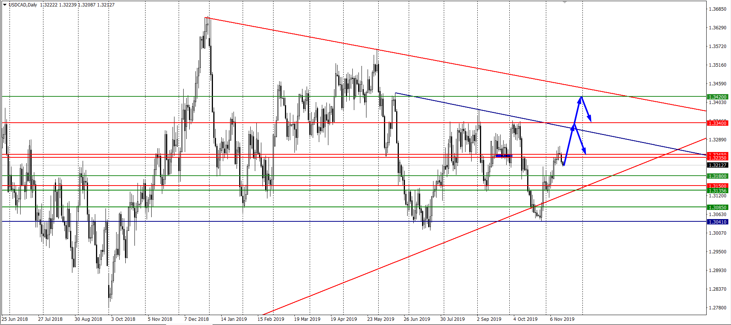
Task: Select the red 1.31500 level label
Action: point(717,186)
